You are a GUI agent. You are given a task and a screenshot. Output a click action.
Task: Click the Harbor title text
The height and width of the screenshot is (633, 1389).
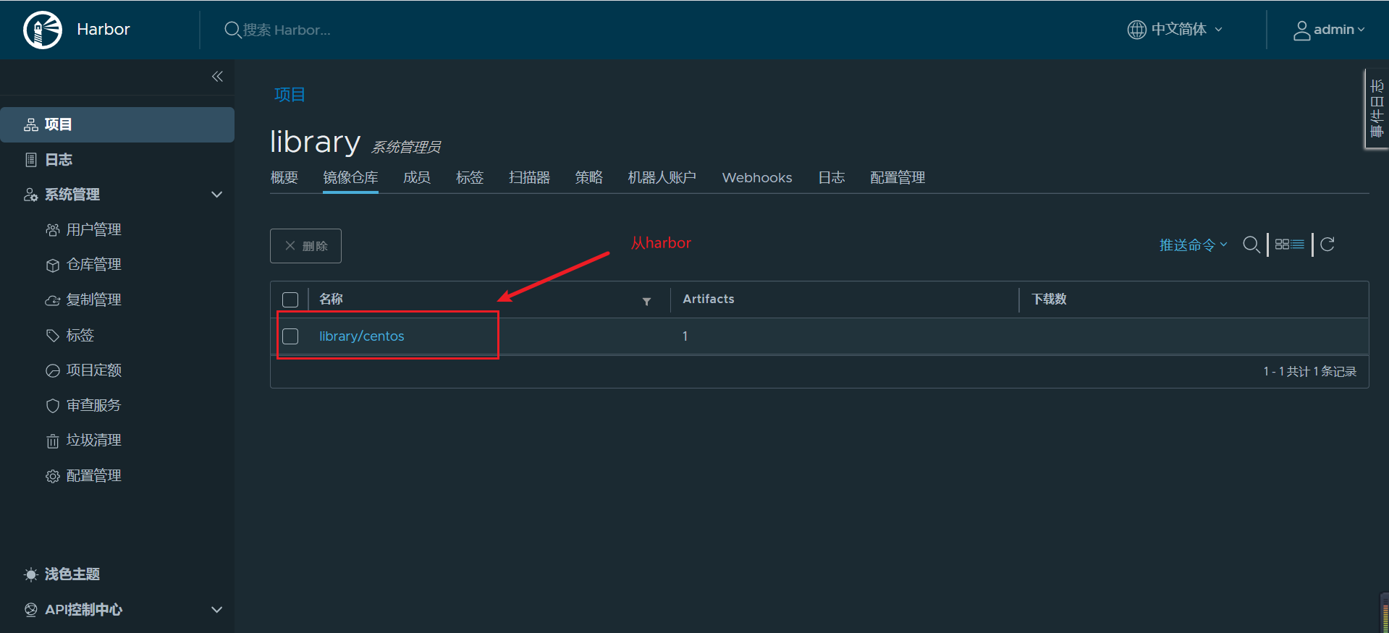[x=104, y=30]
